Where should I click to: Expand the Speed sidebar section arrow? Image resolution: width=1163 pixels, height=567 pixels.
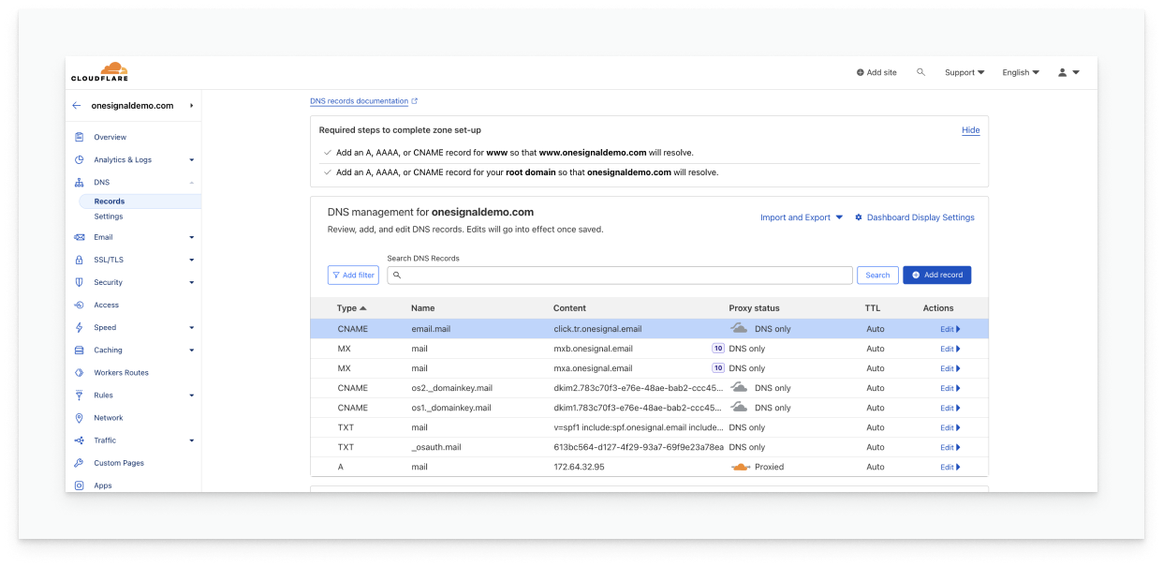point(191,328)
